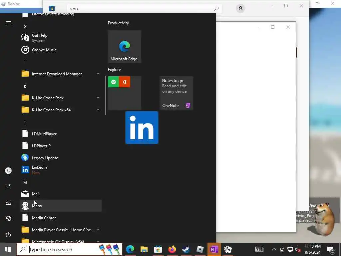Click the jump-letter I header
This screenshot has height=256, width=341.
pos(25,62)
